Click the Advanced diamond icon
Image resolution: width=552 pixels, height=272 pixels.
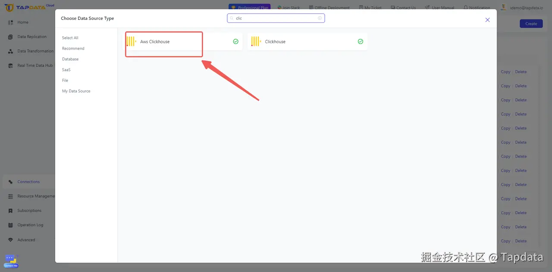10,240
